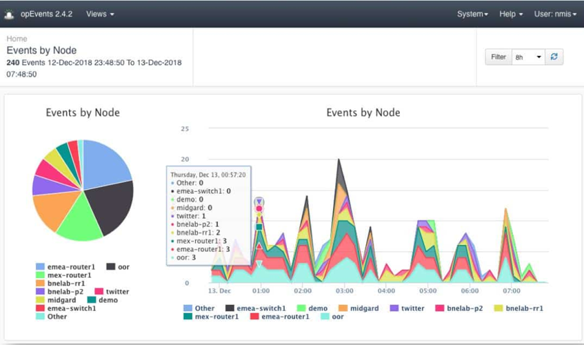Go to the Home breadcrumb link
Image resolution: width=584 pixels, height=345 pixels.
click(17, 39)
